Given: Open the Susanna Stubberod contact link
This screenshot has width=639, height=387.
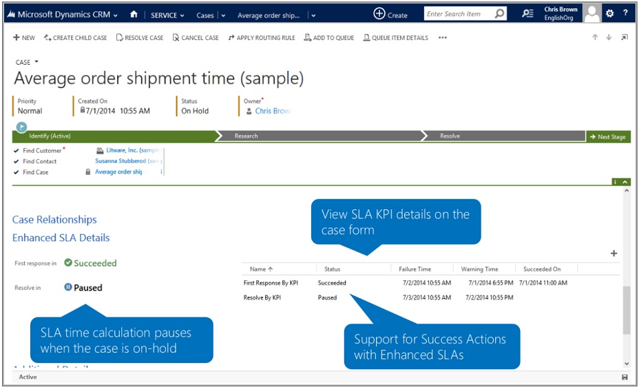Looking at the screenshot, I should [x=128, y=161].
